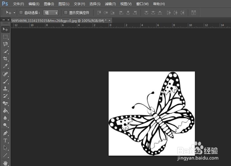This screenshot has height=166, width=231.
Task: Click the auto-align layers icon
Action: coord(193,13)
